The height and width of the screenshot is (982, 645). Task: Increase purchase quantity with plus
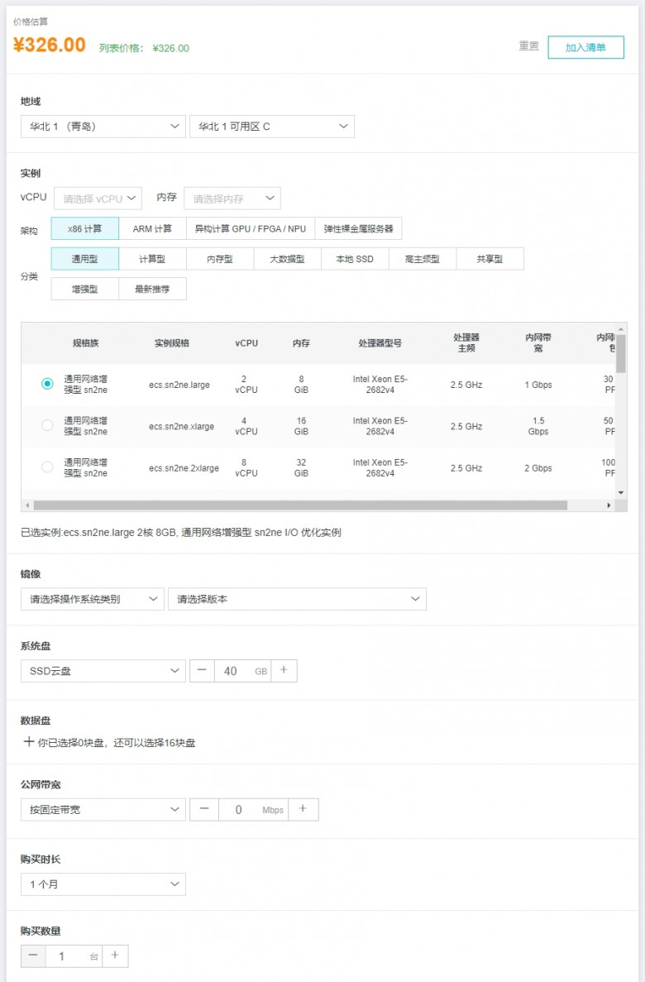(x=115, y=956)
